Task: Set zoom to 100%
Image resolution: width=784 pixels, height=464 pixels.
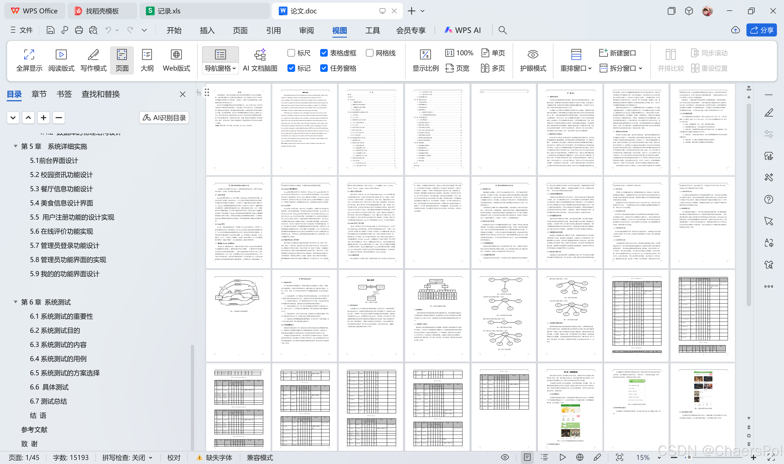Action: click(x=459, y=53)
